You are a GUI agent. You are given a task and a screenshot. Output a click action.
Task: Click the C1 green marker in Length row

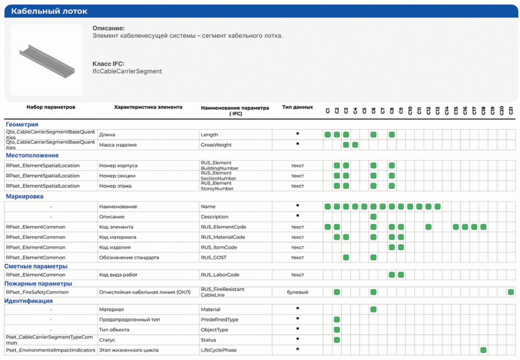pyautogui.click(x=328, y=134)
